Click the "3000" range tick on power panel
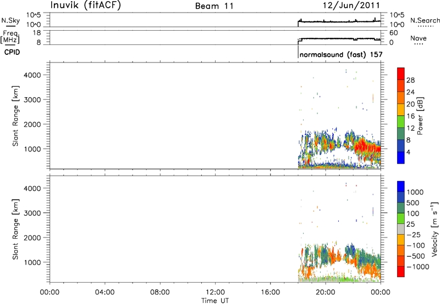This screenshot has width=440, height=304. (x=32, y=100)
